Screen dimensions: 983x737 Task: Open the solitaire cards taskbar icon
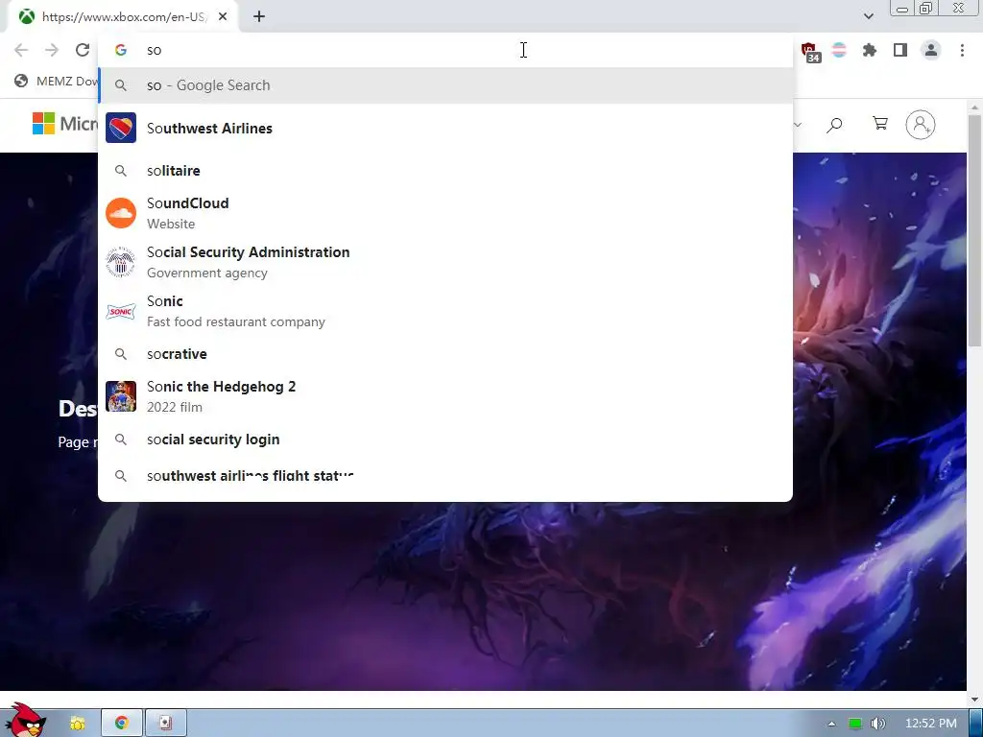[x=165, y=724]
